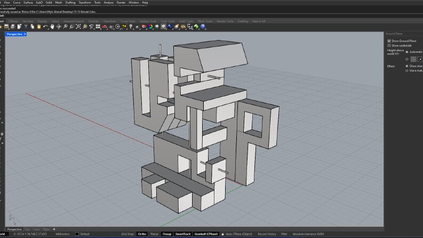Switch to the Mesh Tools toolbar tab
Screen dimensions: 423x238
[x=205, y=21]
